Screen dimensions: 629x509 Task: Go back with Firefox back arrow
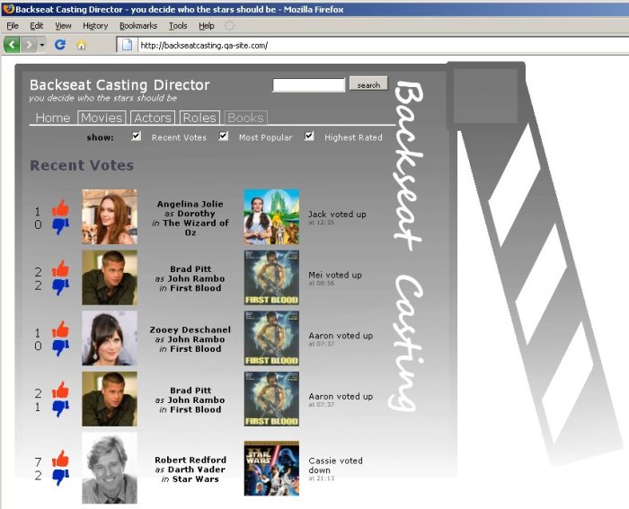pos(12,45)
